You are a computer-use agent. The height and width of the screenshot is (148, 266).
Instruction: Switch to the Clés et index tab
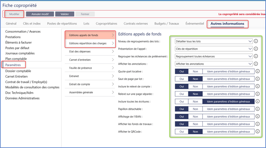32,24
